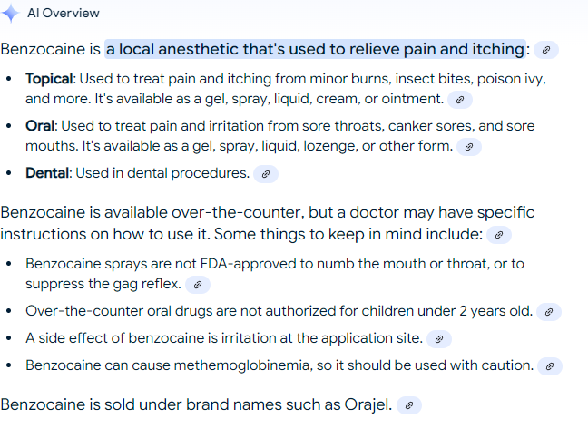Viewport: 588px width, 448px height.
Task: Open source link for the gag reflex bullet
Action: pos(198,284)
